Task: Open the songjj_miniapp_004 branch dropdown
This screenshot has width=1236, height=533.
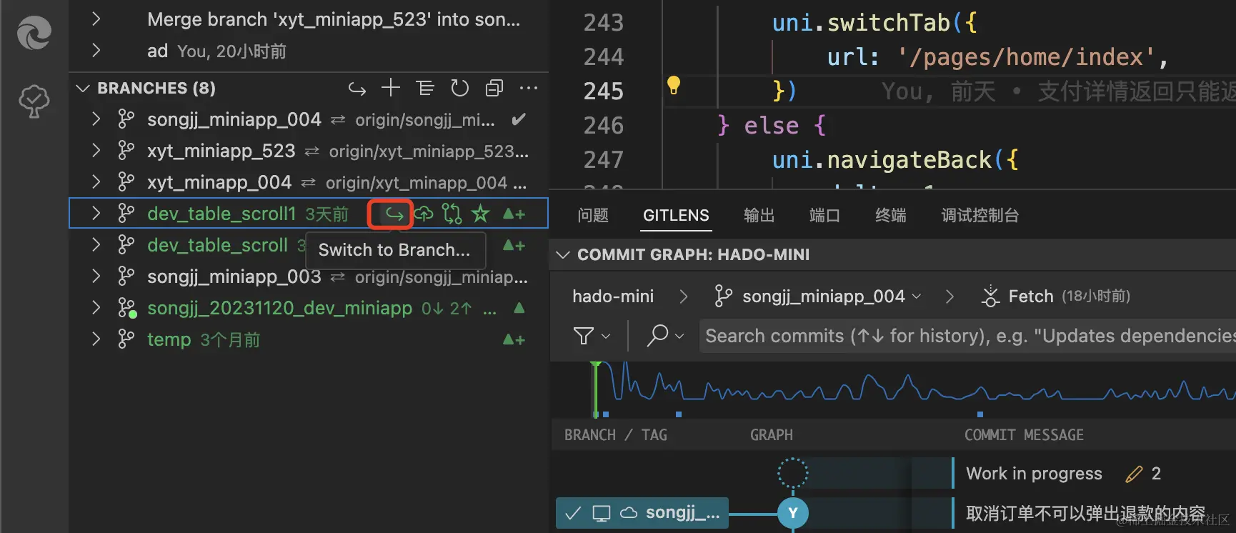Action: tap(818, 296)
